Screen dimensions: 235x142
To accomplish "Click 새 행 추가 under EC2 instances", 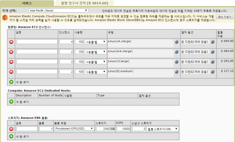I will (x=22, y=82).
